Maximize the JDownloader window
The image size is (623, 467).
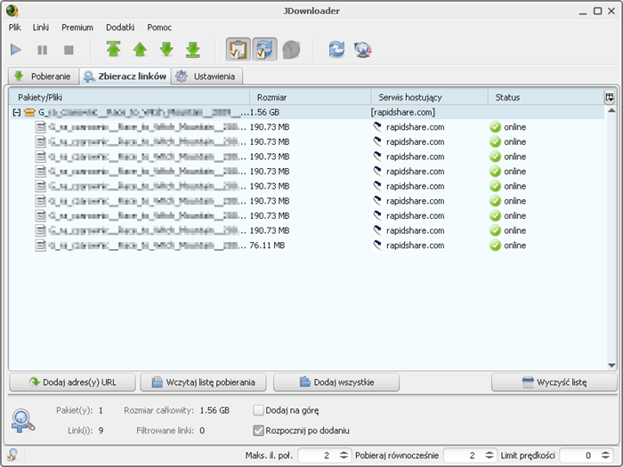(x=597, y=11)
